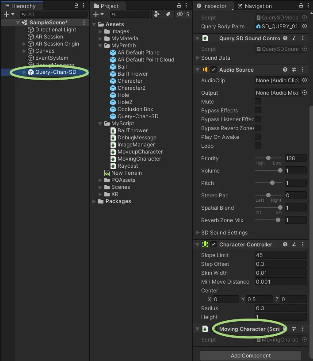Open the Hierarchy panel kebab menu
The image size is (313, 361).
point(84,5)
